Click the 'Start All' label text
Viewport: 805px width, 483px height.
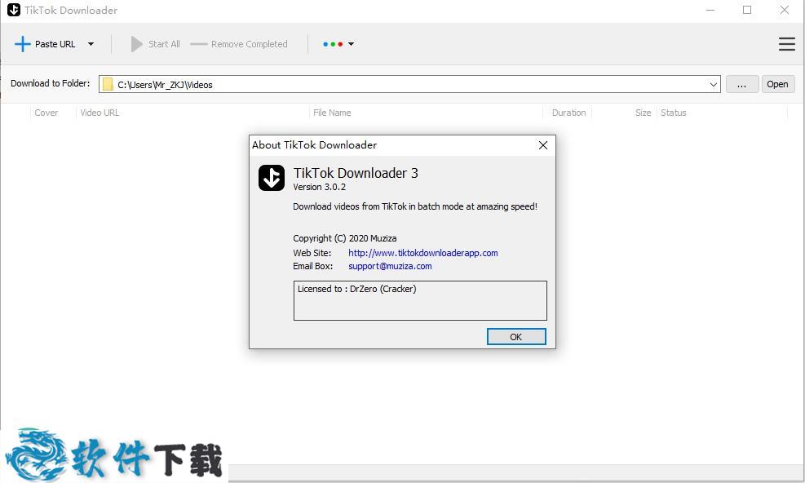[x=164, y=44]
